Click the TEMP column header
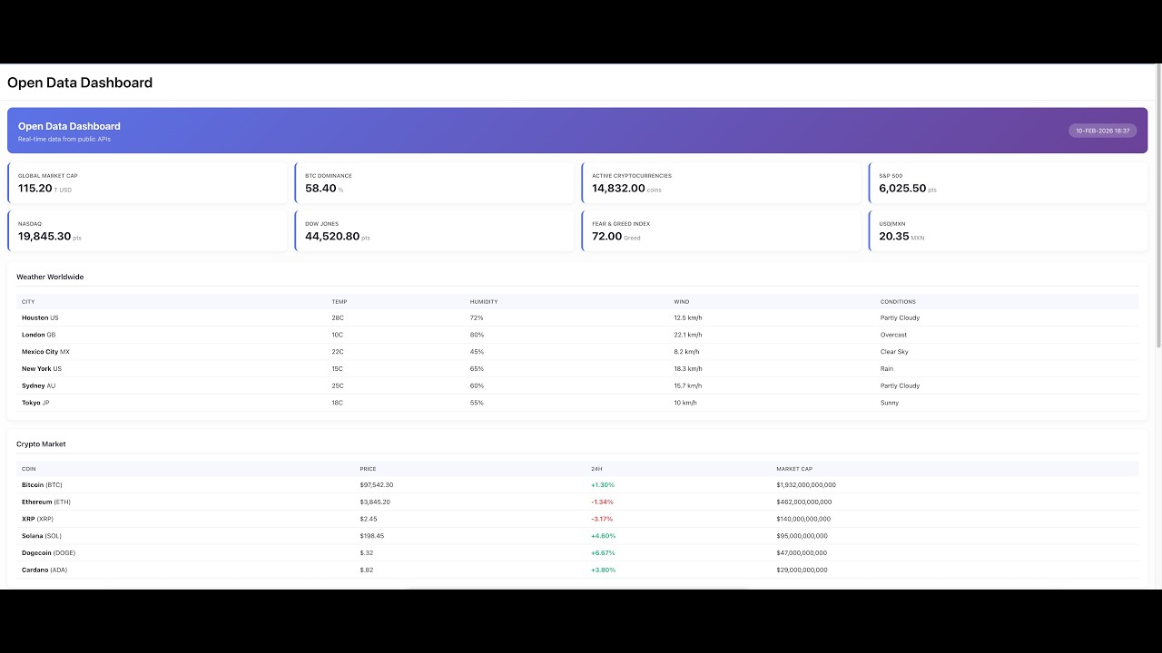 (x=340, y=302)
